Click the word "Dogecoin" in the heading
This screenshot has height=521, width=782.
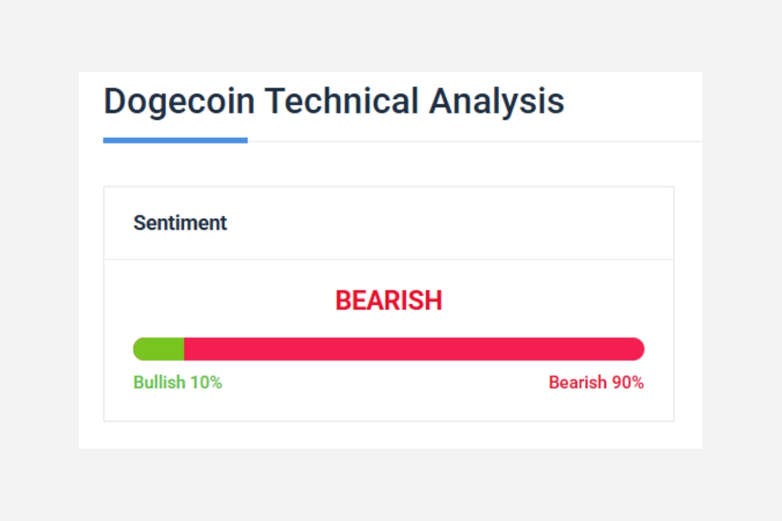pyautogui.click(x=179, y=102)
